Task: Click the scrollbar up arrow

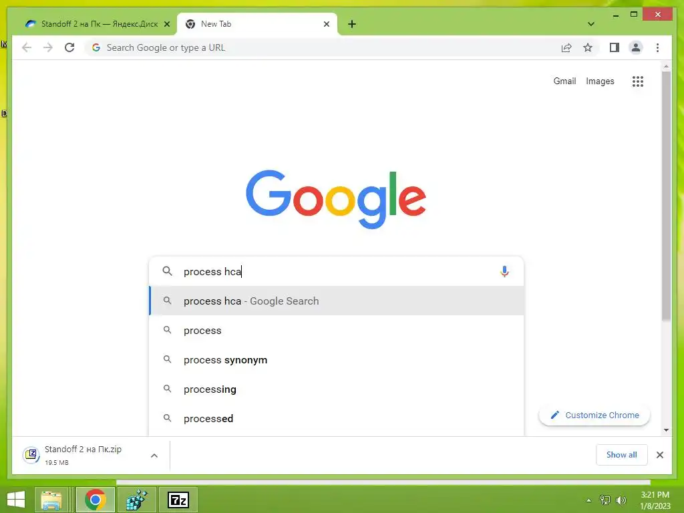Action: pos(666,66)
